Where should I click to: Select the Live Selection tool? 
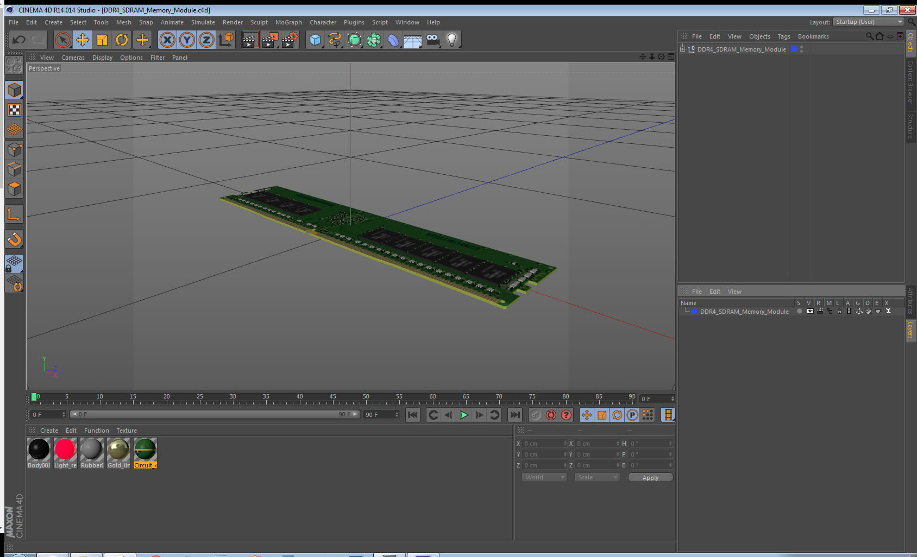(x=63, y=40)
